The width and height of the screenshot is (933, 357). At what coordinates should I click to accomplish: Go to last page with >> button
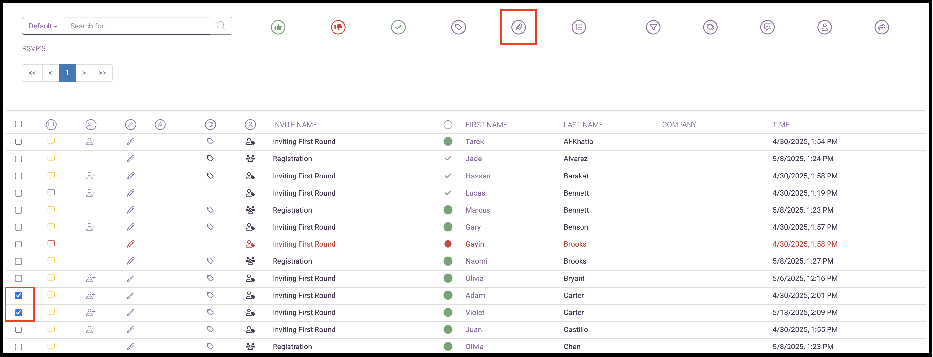(103, 73)
